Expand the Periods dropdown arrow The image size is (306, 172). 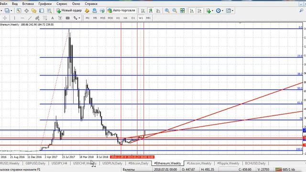[222, 11]
